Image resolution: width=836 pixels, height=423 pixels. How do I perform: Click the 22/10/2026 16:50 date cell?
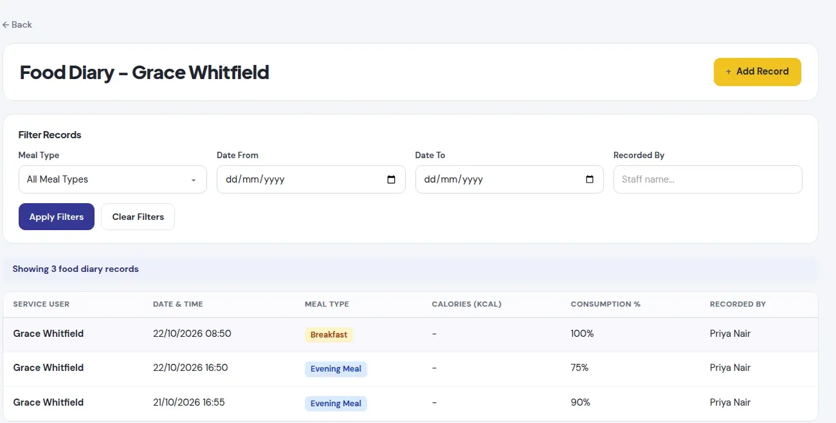click(x=190, y=368)
